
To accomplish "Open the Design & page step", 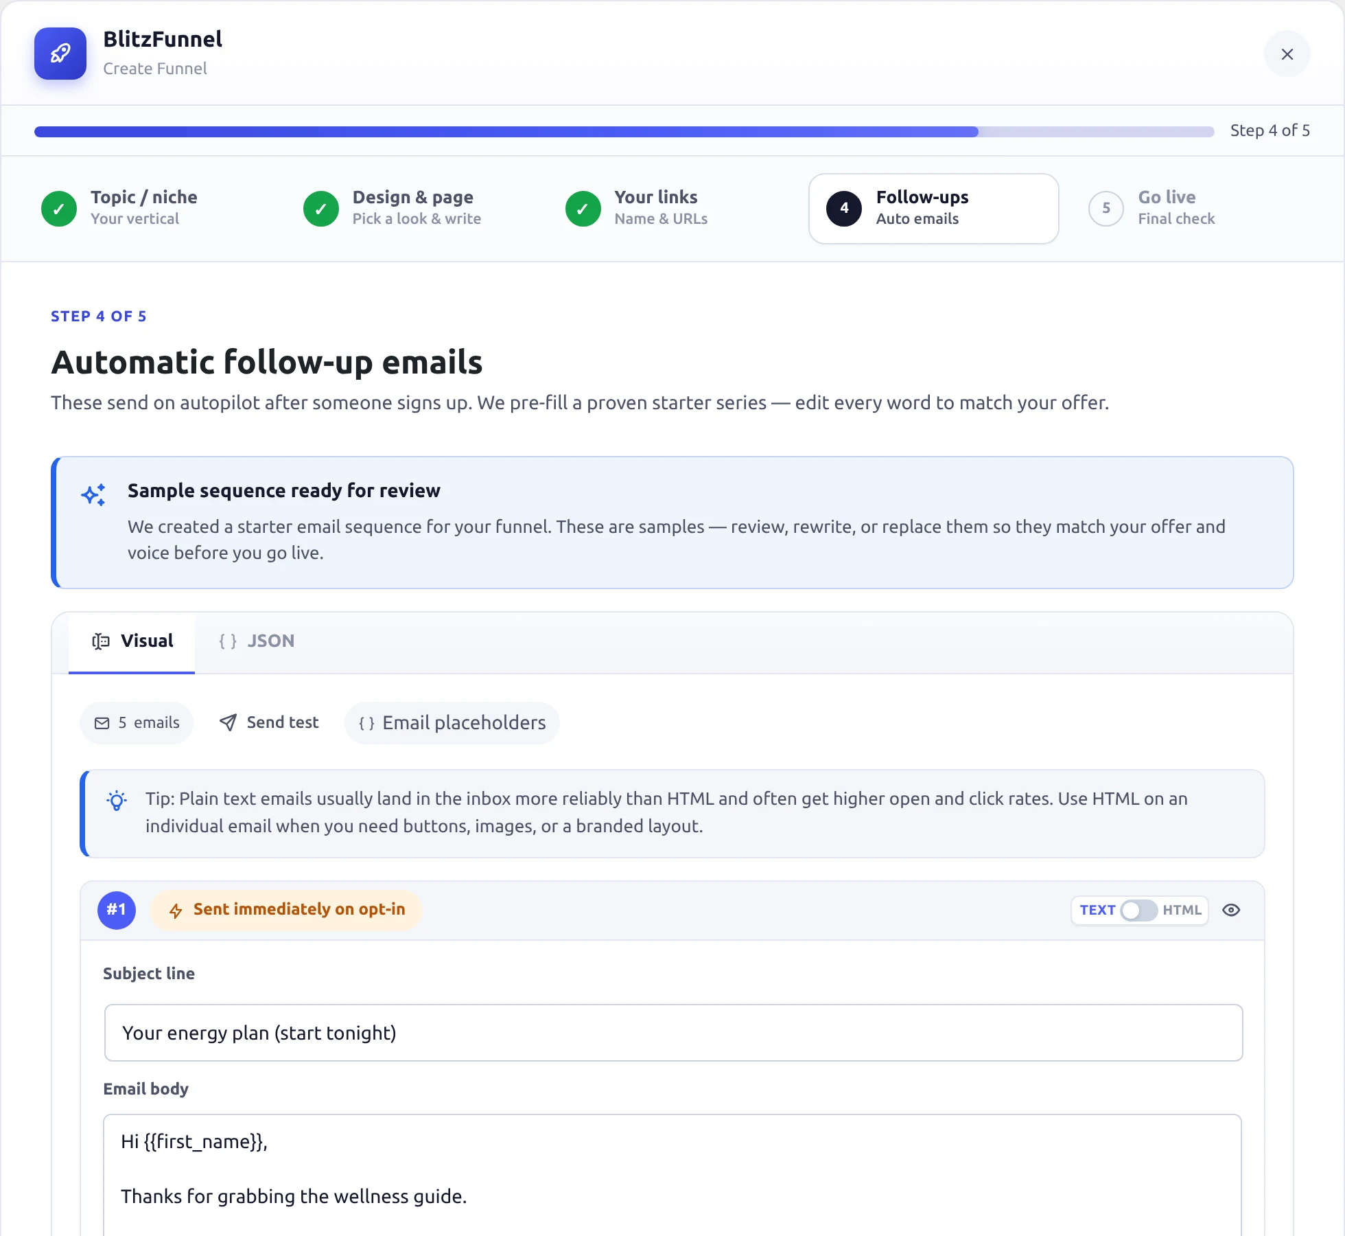I will click(393, 208).
